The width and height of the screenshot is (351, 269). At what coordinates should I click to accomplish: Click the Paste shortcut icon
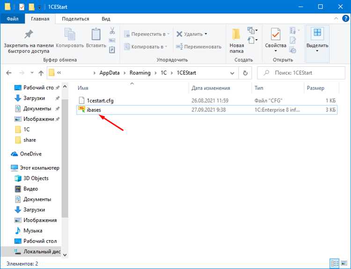(112, 50)
